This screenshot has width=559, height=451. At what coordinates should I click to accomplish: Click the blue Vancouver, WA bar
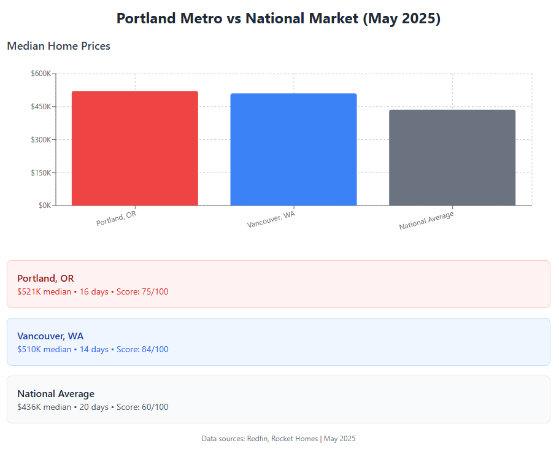(293, 149)
